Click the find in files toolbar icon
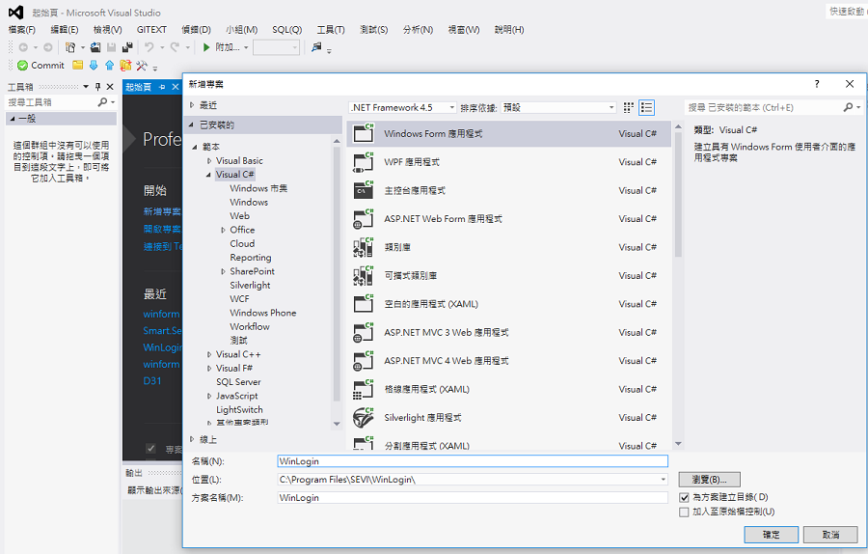This screenshot has height=554, width=868. [x=316, y=47]
